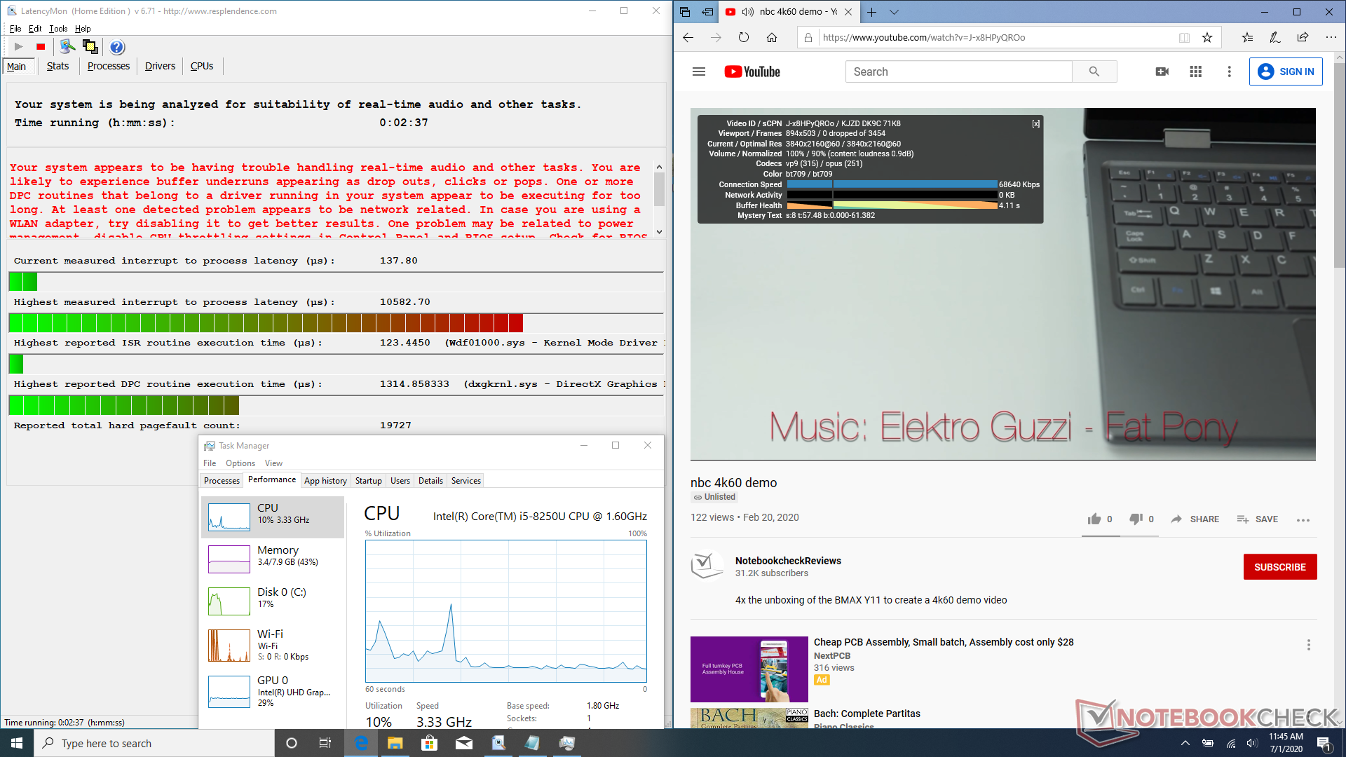
Task: Switch to Stats tab in LatencyMon
Action: point(57,66)
